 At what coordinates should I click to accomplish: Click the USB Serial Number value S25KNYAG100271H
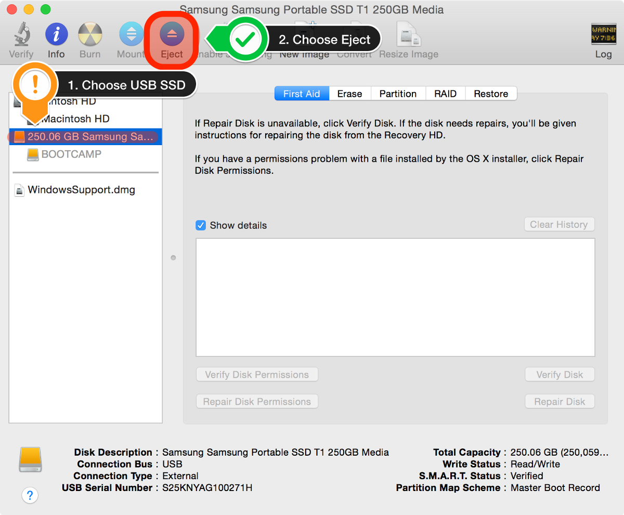pyautogui.click(x=207, y=488)
